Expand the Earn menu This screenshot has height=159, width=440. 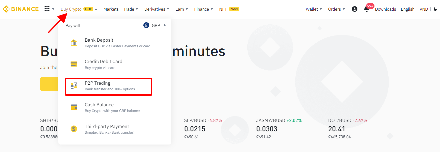tap(182, 9)
